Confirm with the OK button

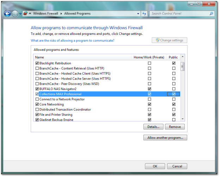[x=155, y=166]
